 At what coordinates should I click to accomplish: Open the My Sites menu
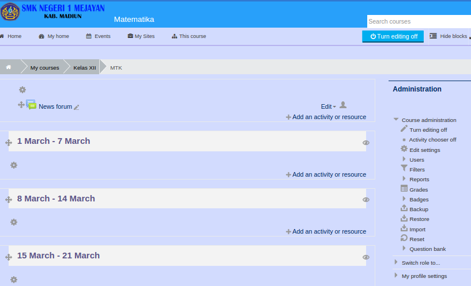[141, 36]
